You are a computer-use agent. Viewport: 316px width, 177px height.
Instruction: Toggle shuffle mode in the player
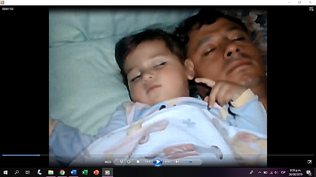[x=121, y=162]
